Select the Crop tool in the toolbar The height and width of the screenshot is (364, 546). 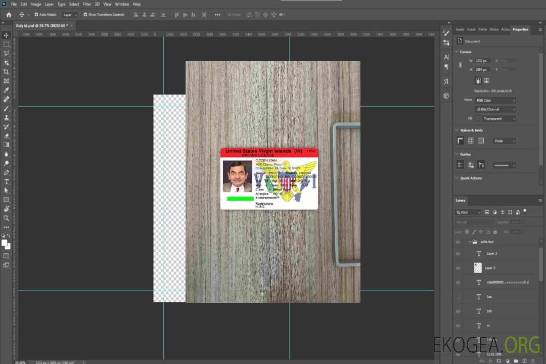7,72
